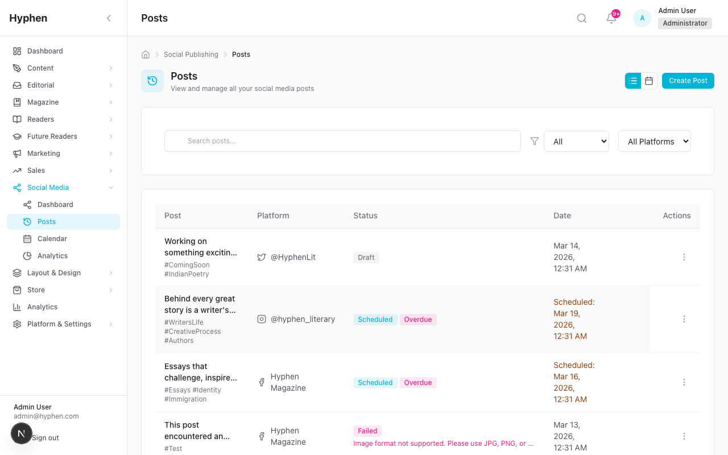Open the notifications bell

[x=611, y=19]
